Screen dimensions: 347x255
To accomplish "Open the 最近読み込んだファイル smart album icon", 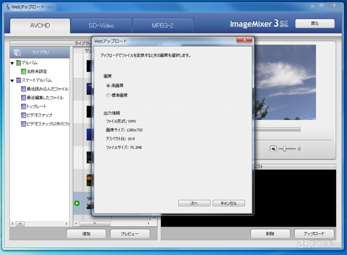I will coord(23,89).
